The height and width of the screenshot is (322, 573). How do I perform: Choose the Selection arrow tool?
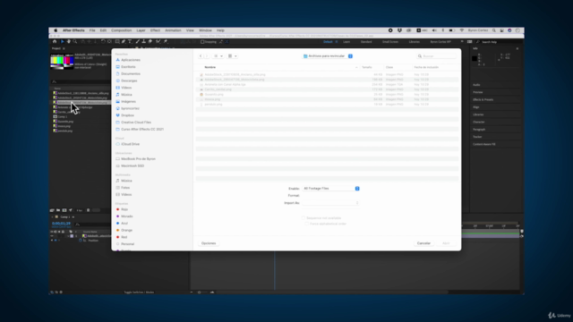[62, 42]
